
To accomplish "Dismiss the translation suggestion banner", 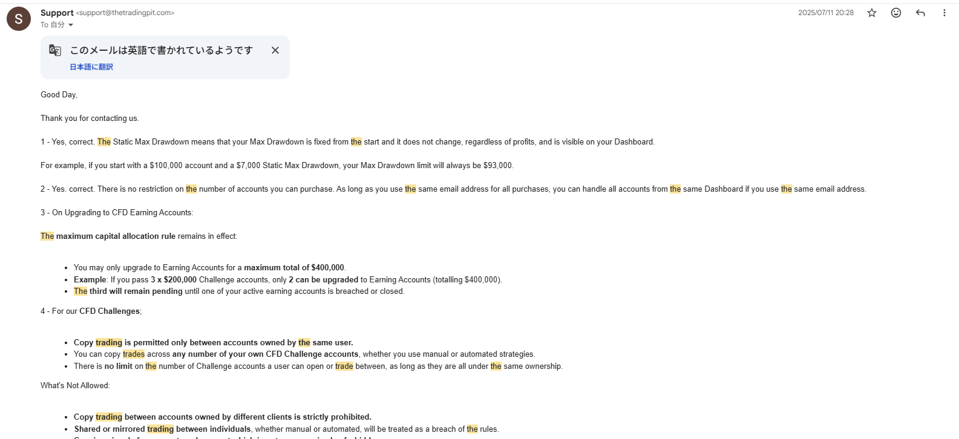I will (x=275, y=50).
